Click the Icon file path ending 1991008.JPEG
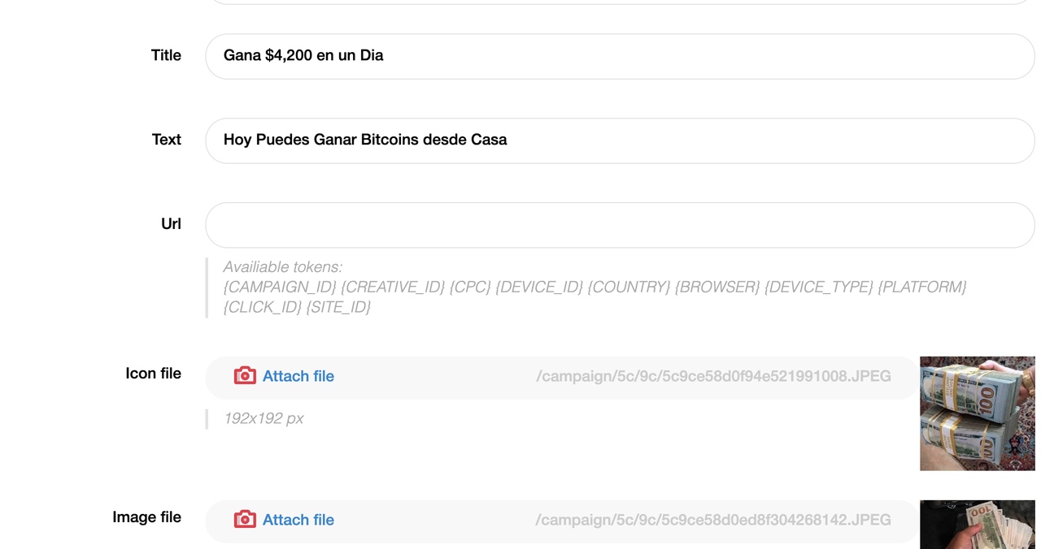 pos(713,376)
